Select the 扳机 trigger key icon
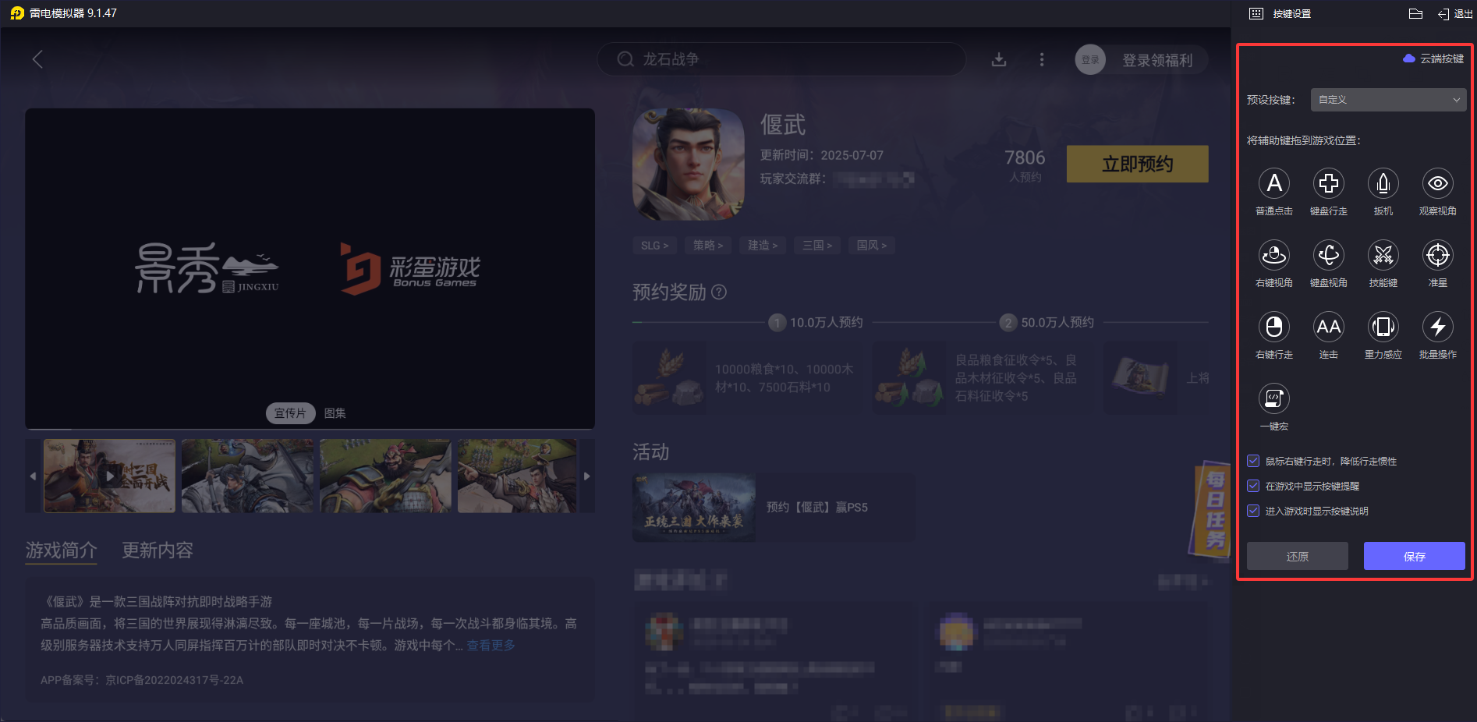 coord(1383,184)
